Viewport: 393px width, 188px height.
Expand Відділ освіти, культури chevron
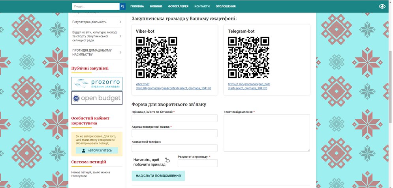(120, 36)
